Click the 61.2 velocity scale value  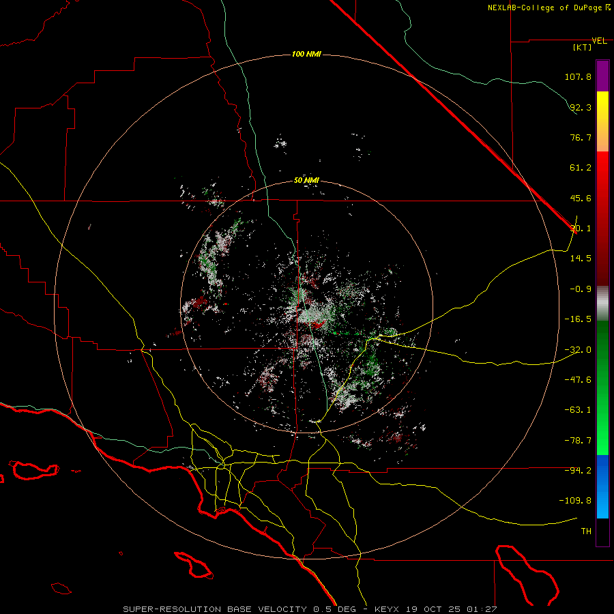coord(581,168)
